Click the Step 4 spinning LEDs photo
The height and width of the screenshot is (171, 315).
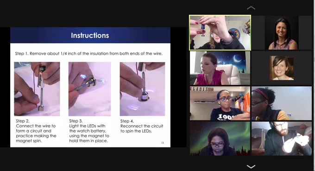coord(142,89)
